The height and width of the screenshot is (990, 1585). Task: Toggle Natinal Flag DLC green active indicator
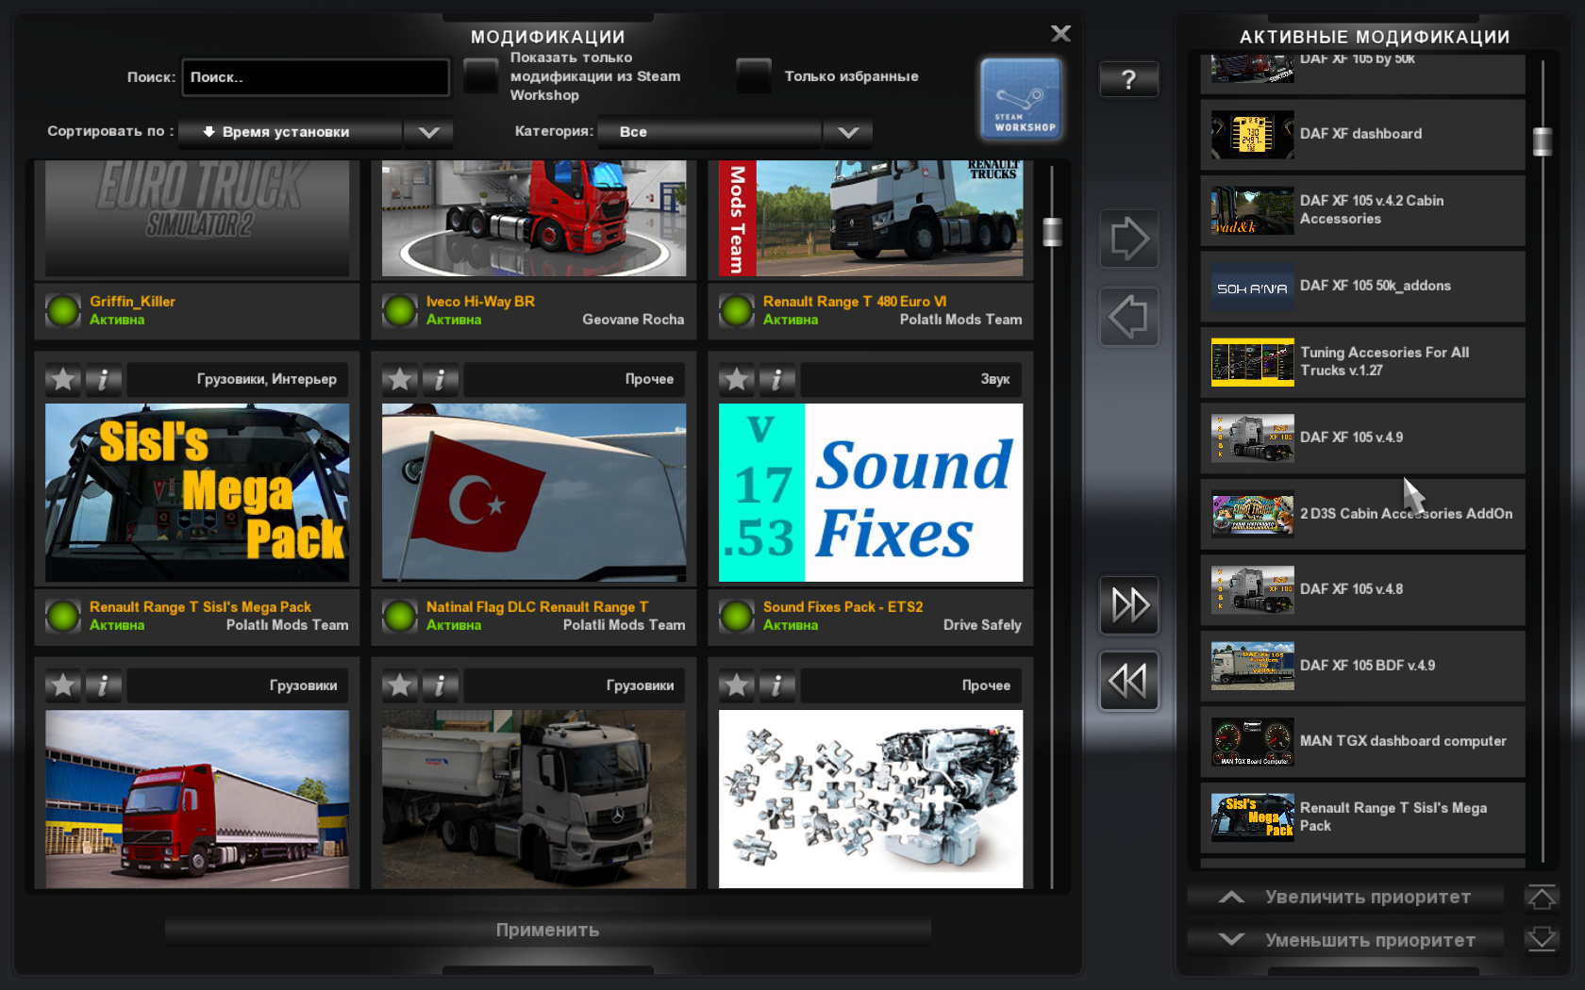pyautogui.click(x=400, y=616)
